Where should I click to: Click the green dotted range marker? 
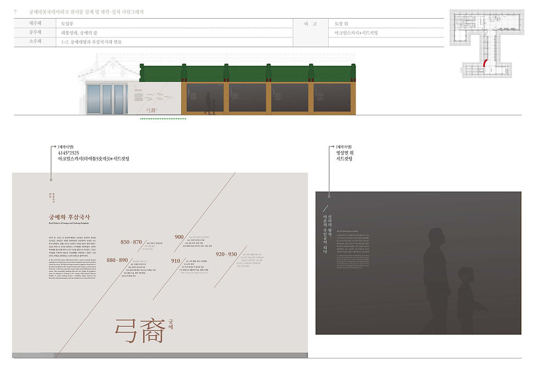pyautogui.click(x=164, y=119)
